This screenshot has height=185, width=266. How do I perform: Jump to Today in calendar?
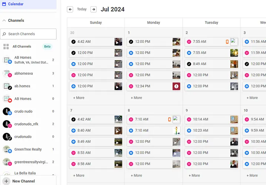point(82,9)
